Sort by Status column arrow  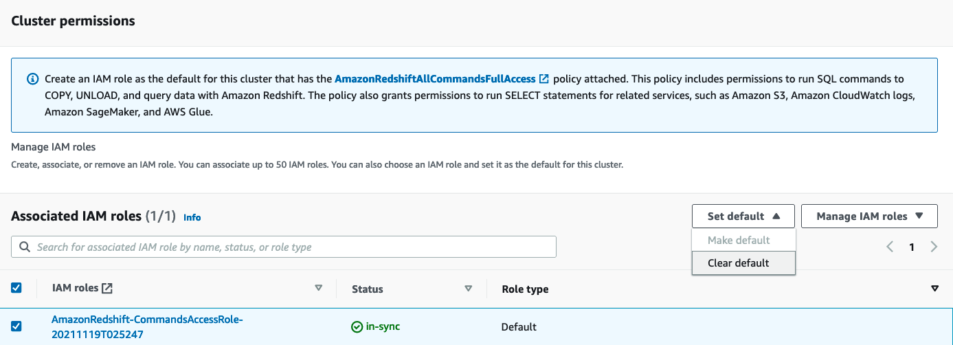[x=469, y=289]
